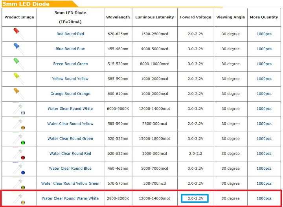
Task: Select the 3.0-3.2V voltage in Warm White row
Action: click(195, 198)
